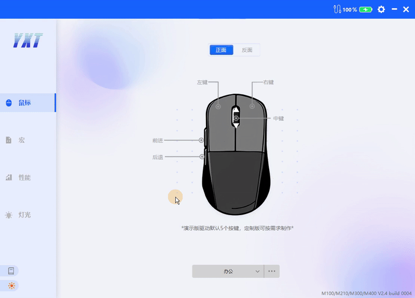Select the forward side button marker
This screenshot has height=298, width=415.
coord(201,140)
